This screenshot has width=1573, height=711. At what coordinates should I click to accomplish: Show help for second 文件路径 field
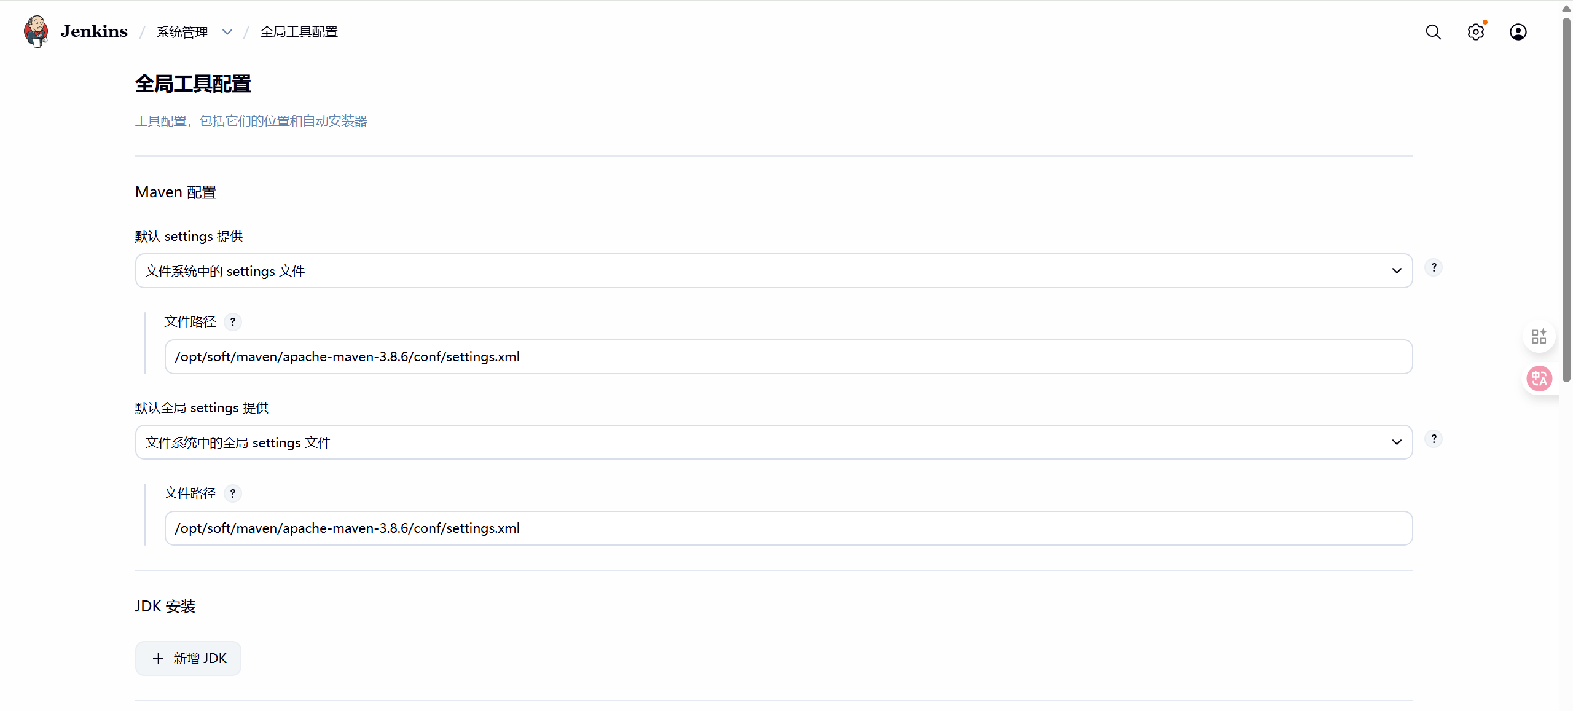(232, 493)
